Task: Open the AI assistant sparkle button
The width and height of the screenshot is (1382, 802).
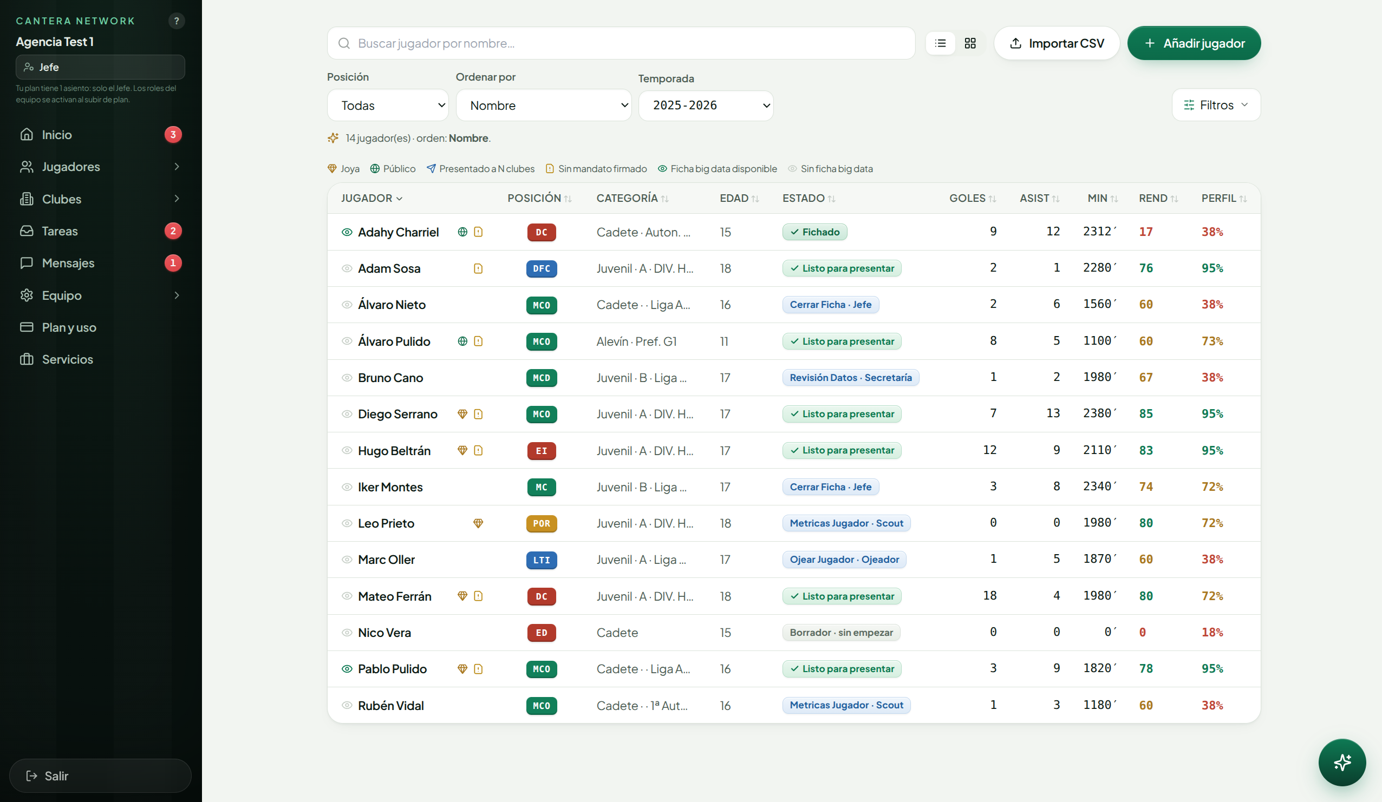Action: [x=1342, y=762]
